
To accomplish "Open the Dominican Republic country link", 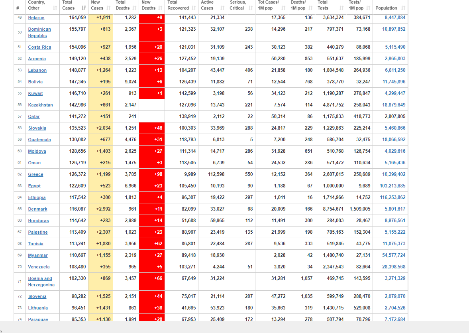I will pos(39,32).
